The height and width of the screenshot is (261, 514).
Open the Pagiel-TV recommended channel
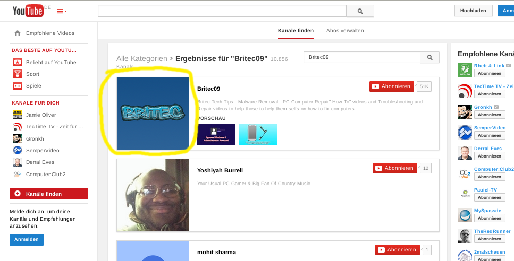click(x=485, y=190)
